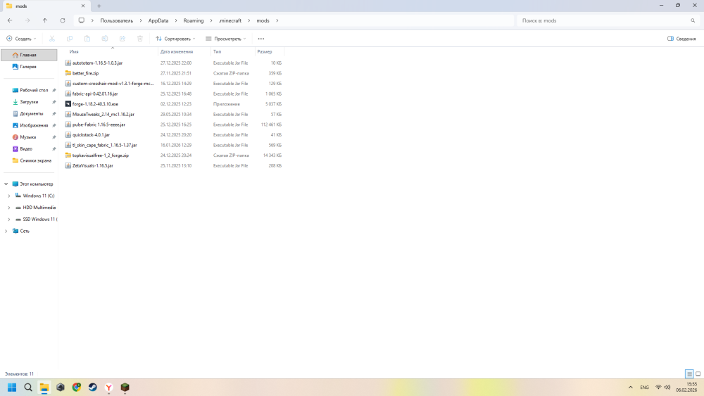The height and width of the screenshot is (396, 704).
Task: Expand the Сеть network node
Action: (x=6, y=231)
